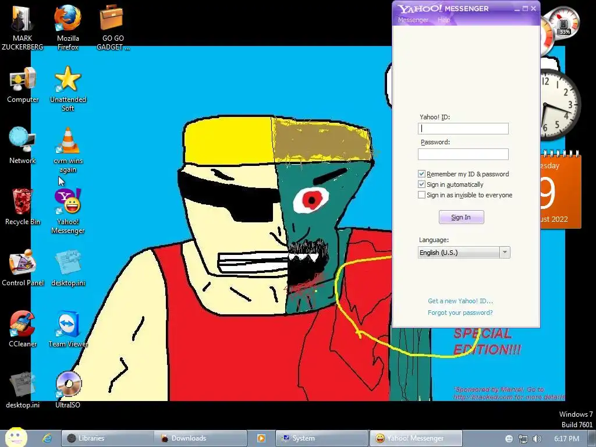Focus the Password text field

pos(463,154)
